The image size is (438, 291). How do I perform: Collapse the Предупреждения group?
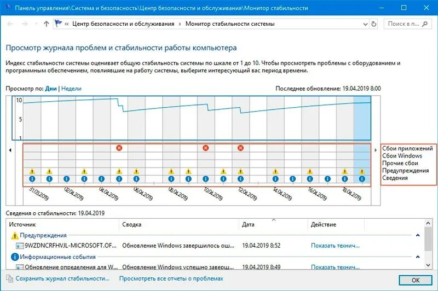coord(418,235)
